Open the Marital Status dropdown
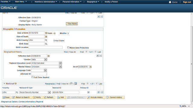 [x=60, y=67]
